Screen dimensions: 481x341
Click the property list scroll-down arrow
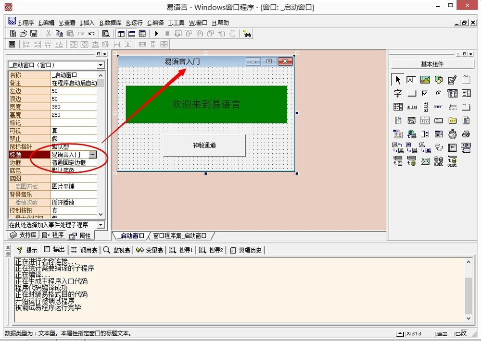point(101,215)
